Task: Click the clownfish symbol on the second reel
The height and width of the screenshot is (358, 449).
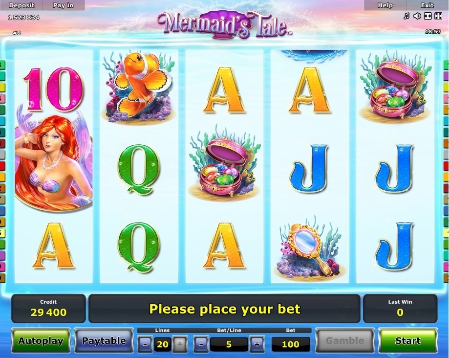Action: click(x=139, y=86)
